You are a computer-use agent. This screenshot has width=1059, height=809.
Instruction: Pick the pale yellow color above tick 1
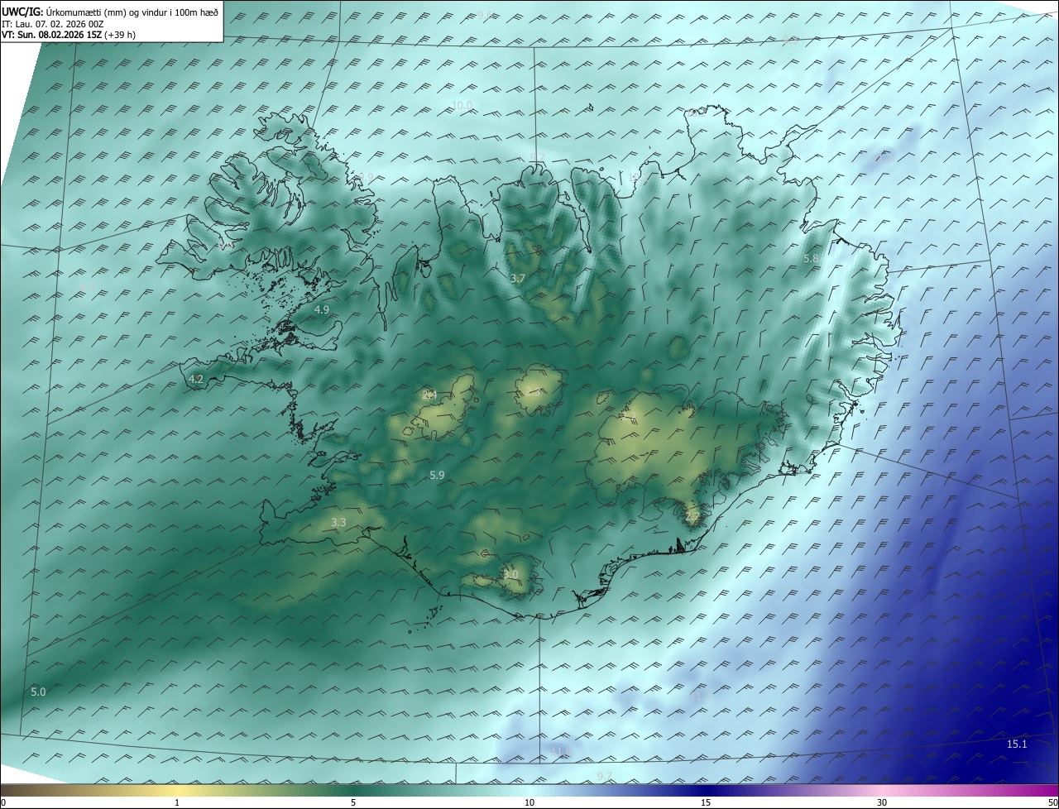(x=177, y=790)
